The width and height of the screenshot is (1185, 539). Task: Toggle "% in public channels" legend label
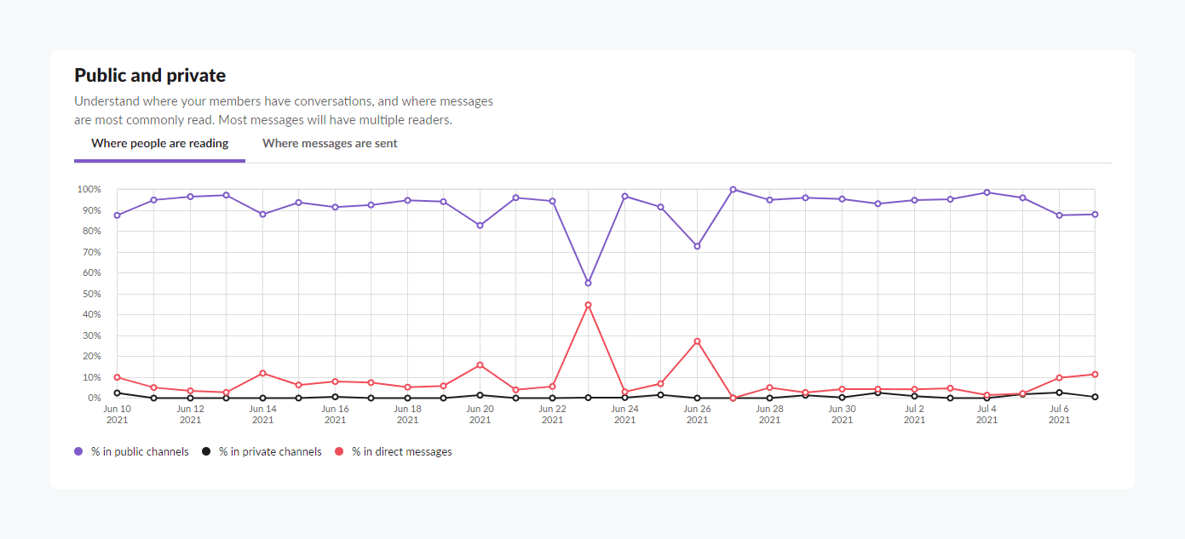pos(140,452)
